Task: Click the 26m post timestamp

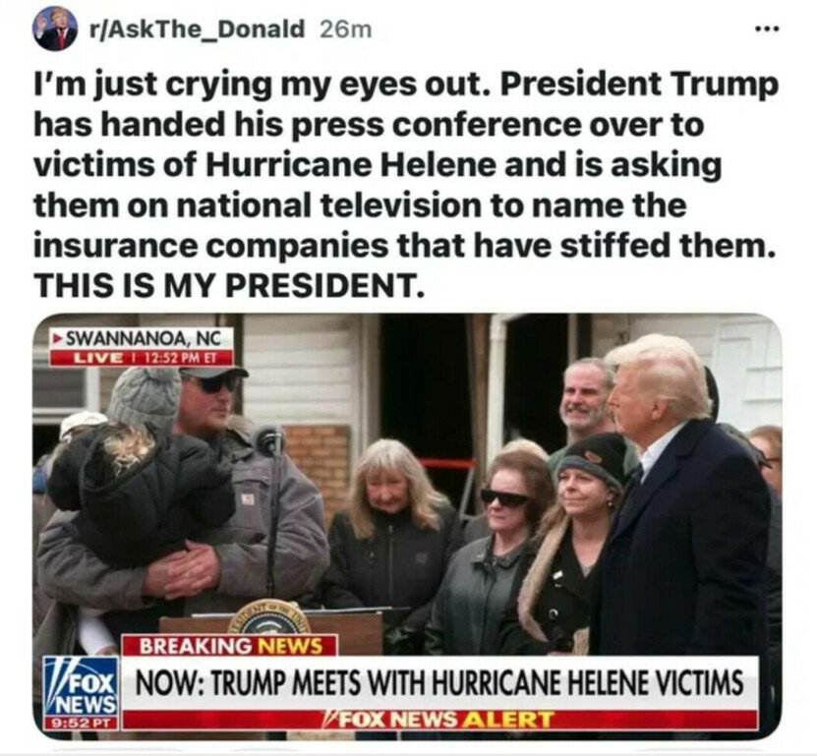Action: point(345,29)
